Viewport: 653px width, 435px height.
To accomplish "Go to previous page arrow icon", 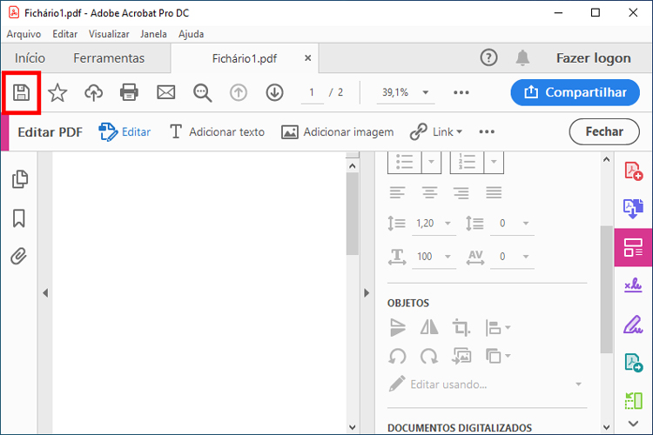I will [x=239, y=92].
